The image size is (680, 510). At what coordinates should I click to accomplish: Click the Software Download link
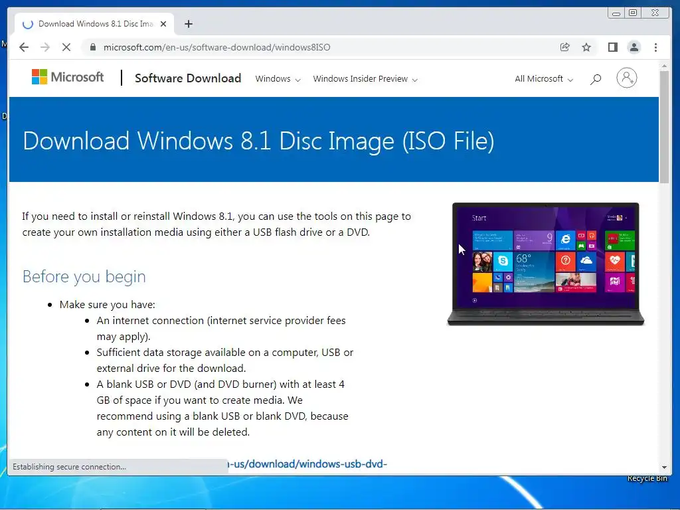tap(188, 78)
